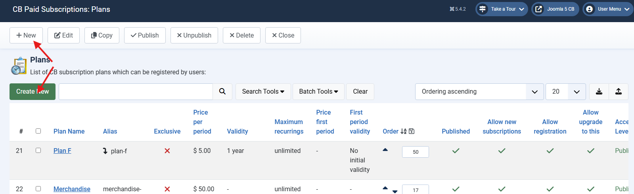Open the Ordering ascending dropdown
Viewport: 634px width, 194px height.
(x=479, y=92)
